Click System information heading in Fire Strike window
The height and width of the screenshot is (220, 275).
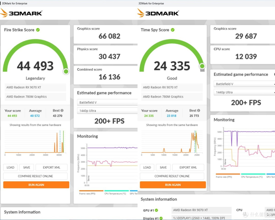(x=22, y=212)
